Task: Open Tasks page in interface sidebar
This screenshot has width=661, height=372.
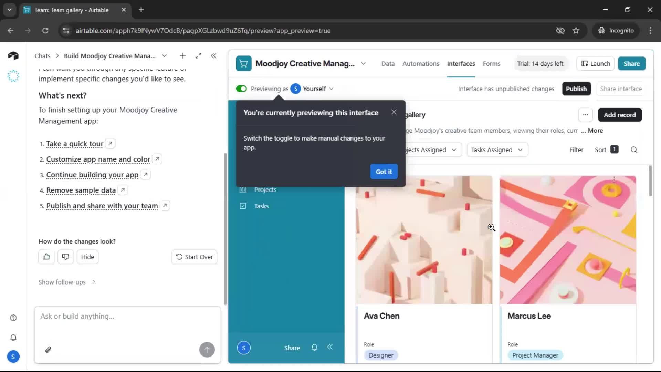Action: pyautogui.click(x=261, y=206)
